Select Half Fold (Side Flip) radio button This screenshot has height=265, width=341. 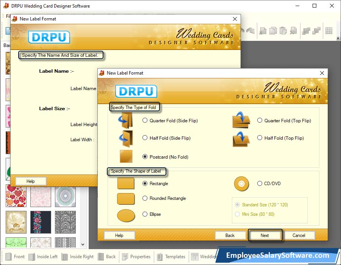pyautogui.click(x=145, y=138)
